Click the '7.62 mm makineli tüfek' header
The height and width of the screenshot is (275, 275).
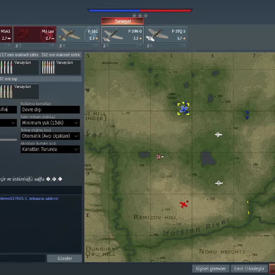point(61,55)
